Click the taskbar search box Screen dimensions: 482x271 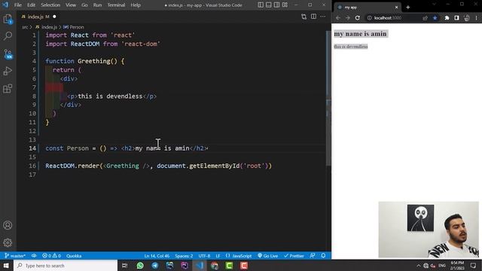(x=66, y=266)
